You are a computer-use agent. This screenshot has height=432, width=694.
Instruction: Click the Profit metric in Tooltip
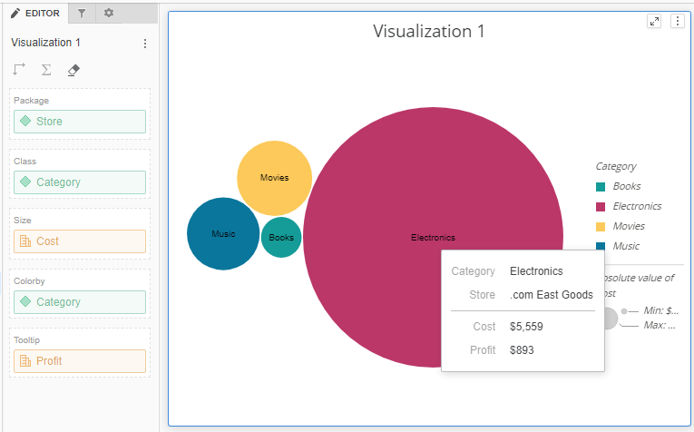80,361
